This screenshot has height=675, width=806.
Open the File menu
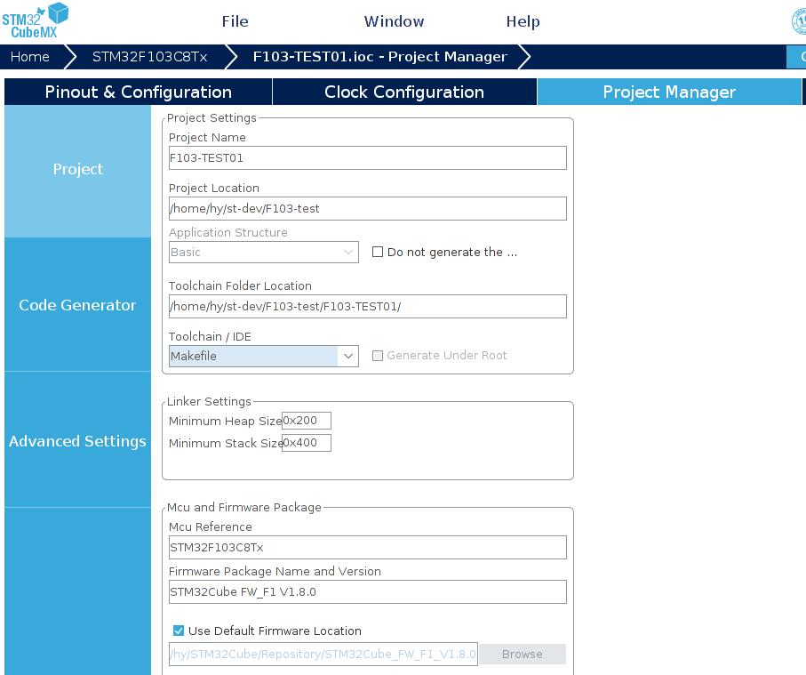(235, 21)
